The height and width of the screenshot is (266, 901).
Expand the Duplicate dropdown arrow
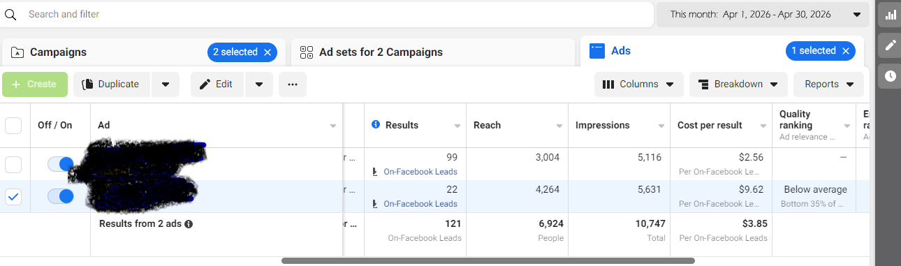tap(166, 84)
